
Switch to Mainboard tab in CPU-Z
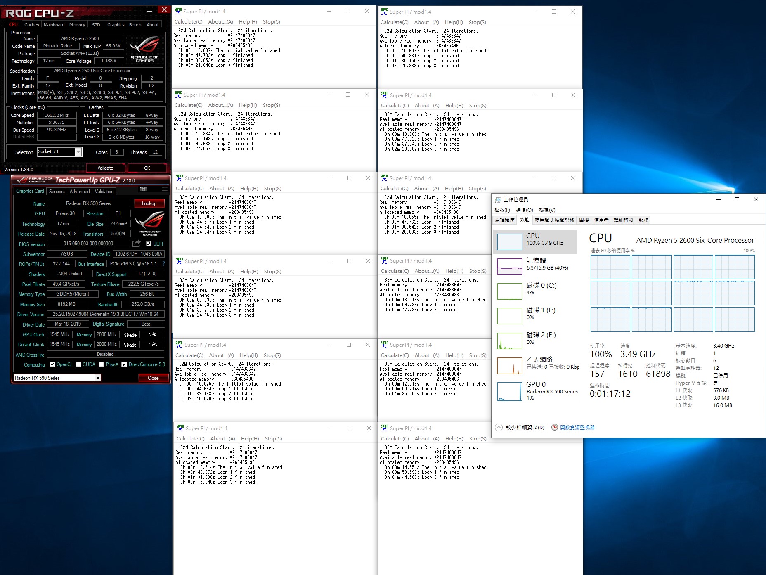coord(54,25)
